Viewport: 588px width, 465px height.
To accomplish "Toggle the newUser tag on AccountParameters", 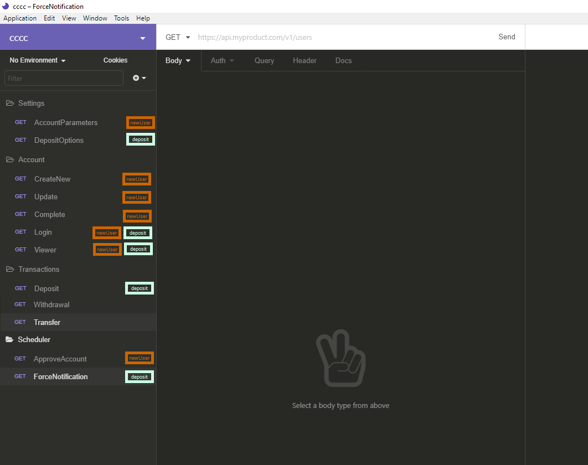I will (140, 122).
